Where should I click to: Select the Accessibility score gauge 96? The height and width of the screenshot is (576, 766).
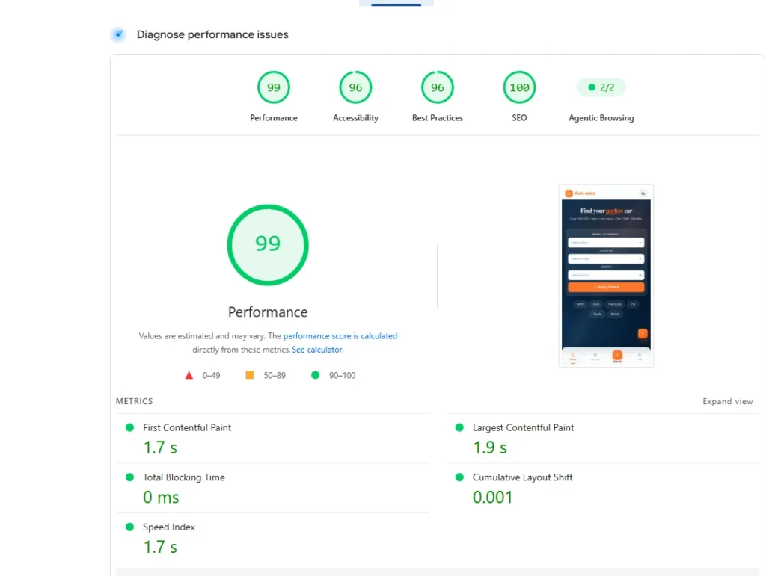pos(355,87)
